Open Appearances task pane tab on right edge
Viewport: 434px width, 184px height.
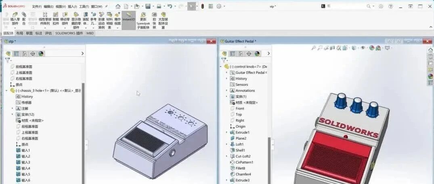[430, 76]
